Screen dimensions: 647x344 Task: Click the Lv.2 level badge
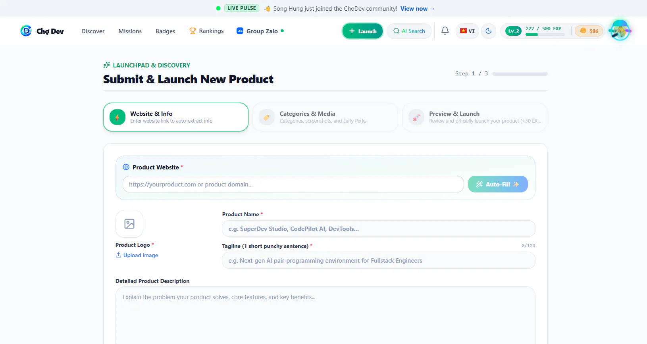(x=513, y=31)
